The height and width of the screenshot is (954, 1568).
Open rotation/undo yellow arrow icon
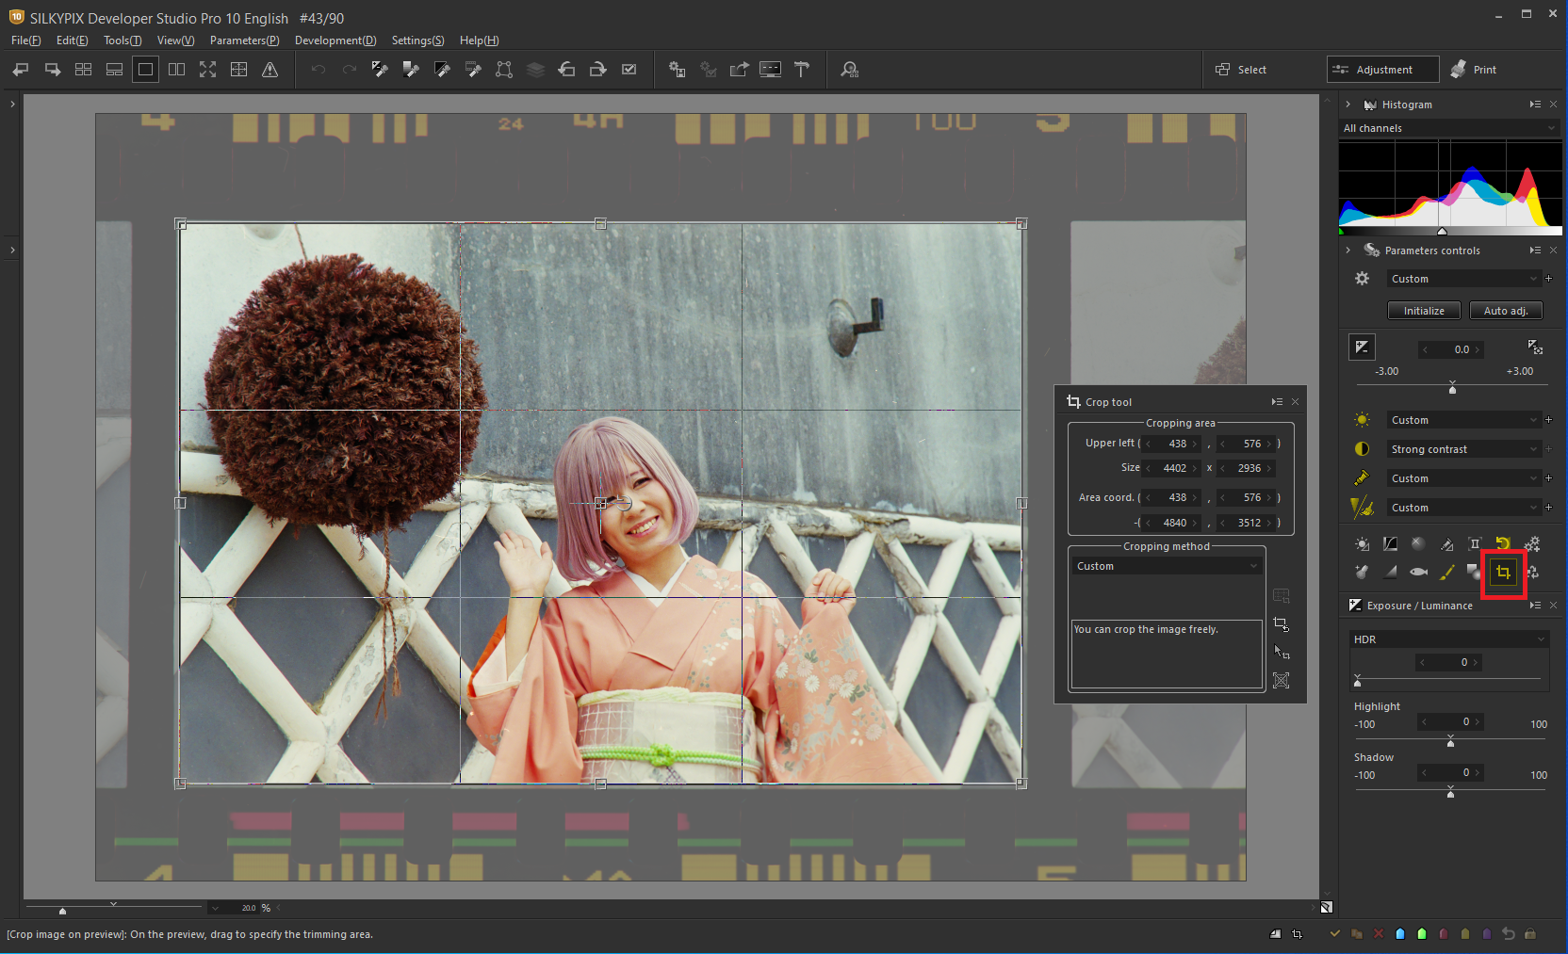tap(1503, 543)
